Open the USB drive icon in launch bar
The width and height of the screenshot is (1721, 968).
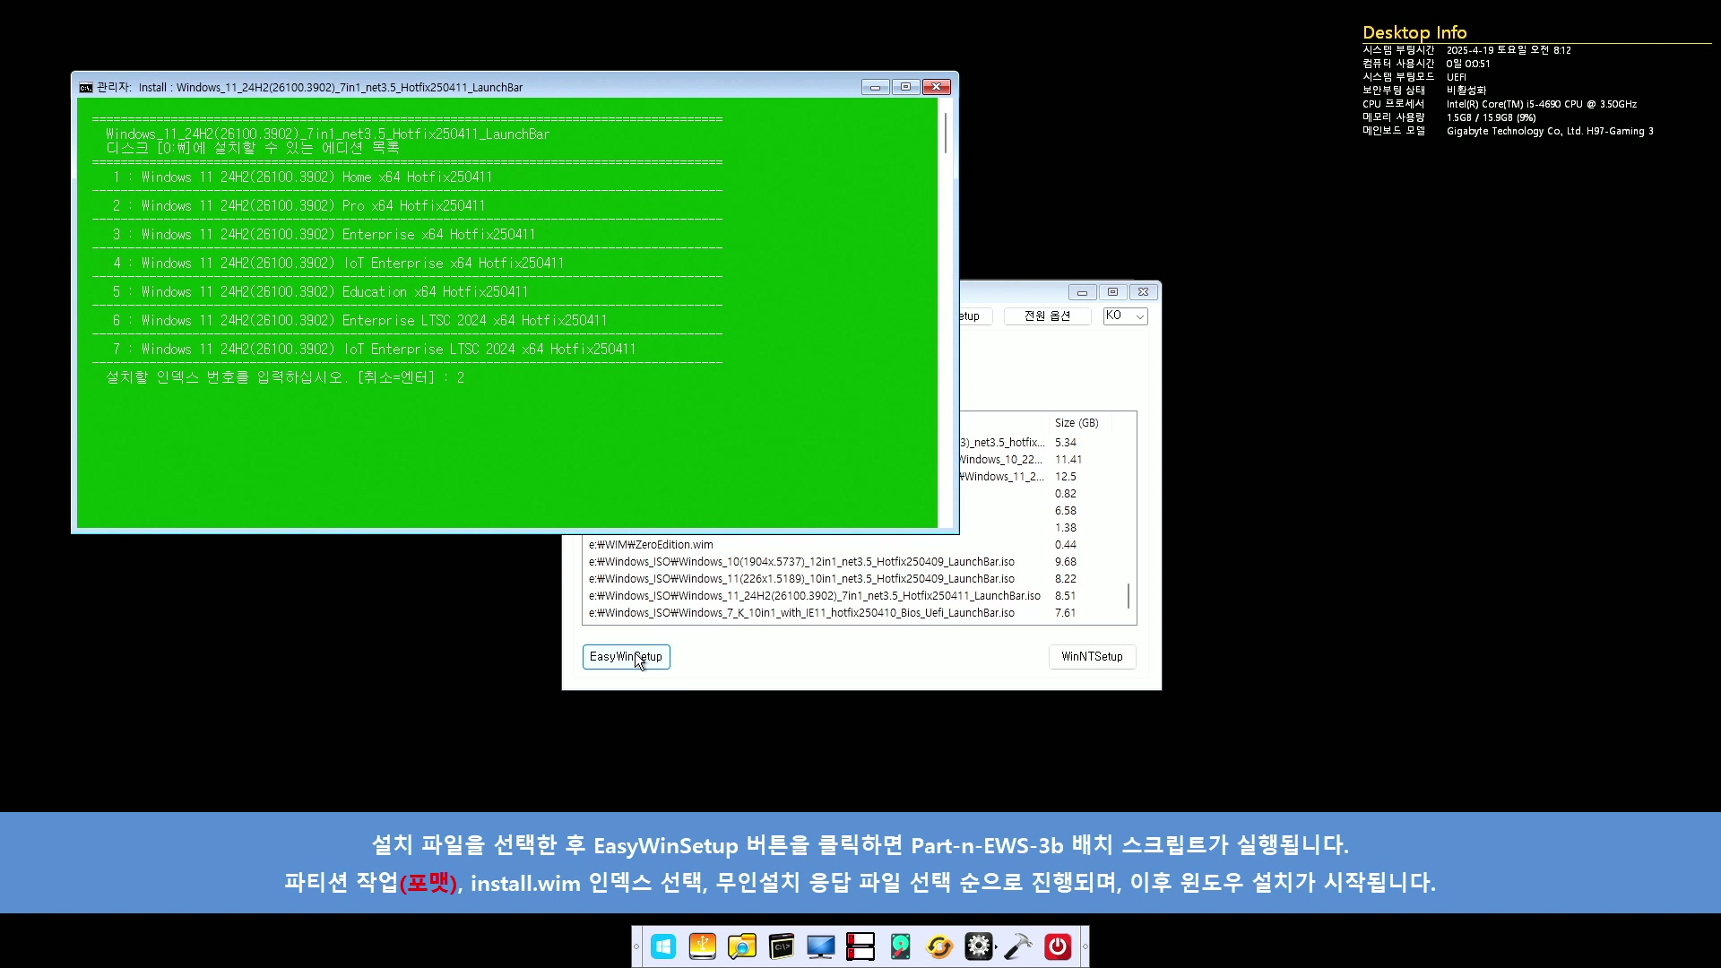point(703,946)
